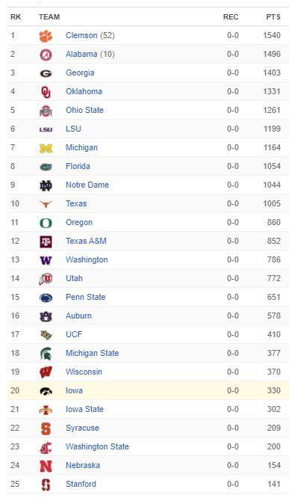Click the Penn State lion logo
This screenshot has height=501, width=289.
[x=46, y=298]
